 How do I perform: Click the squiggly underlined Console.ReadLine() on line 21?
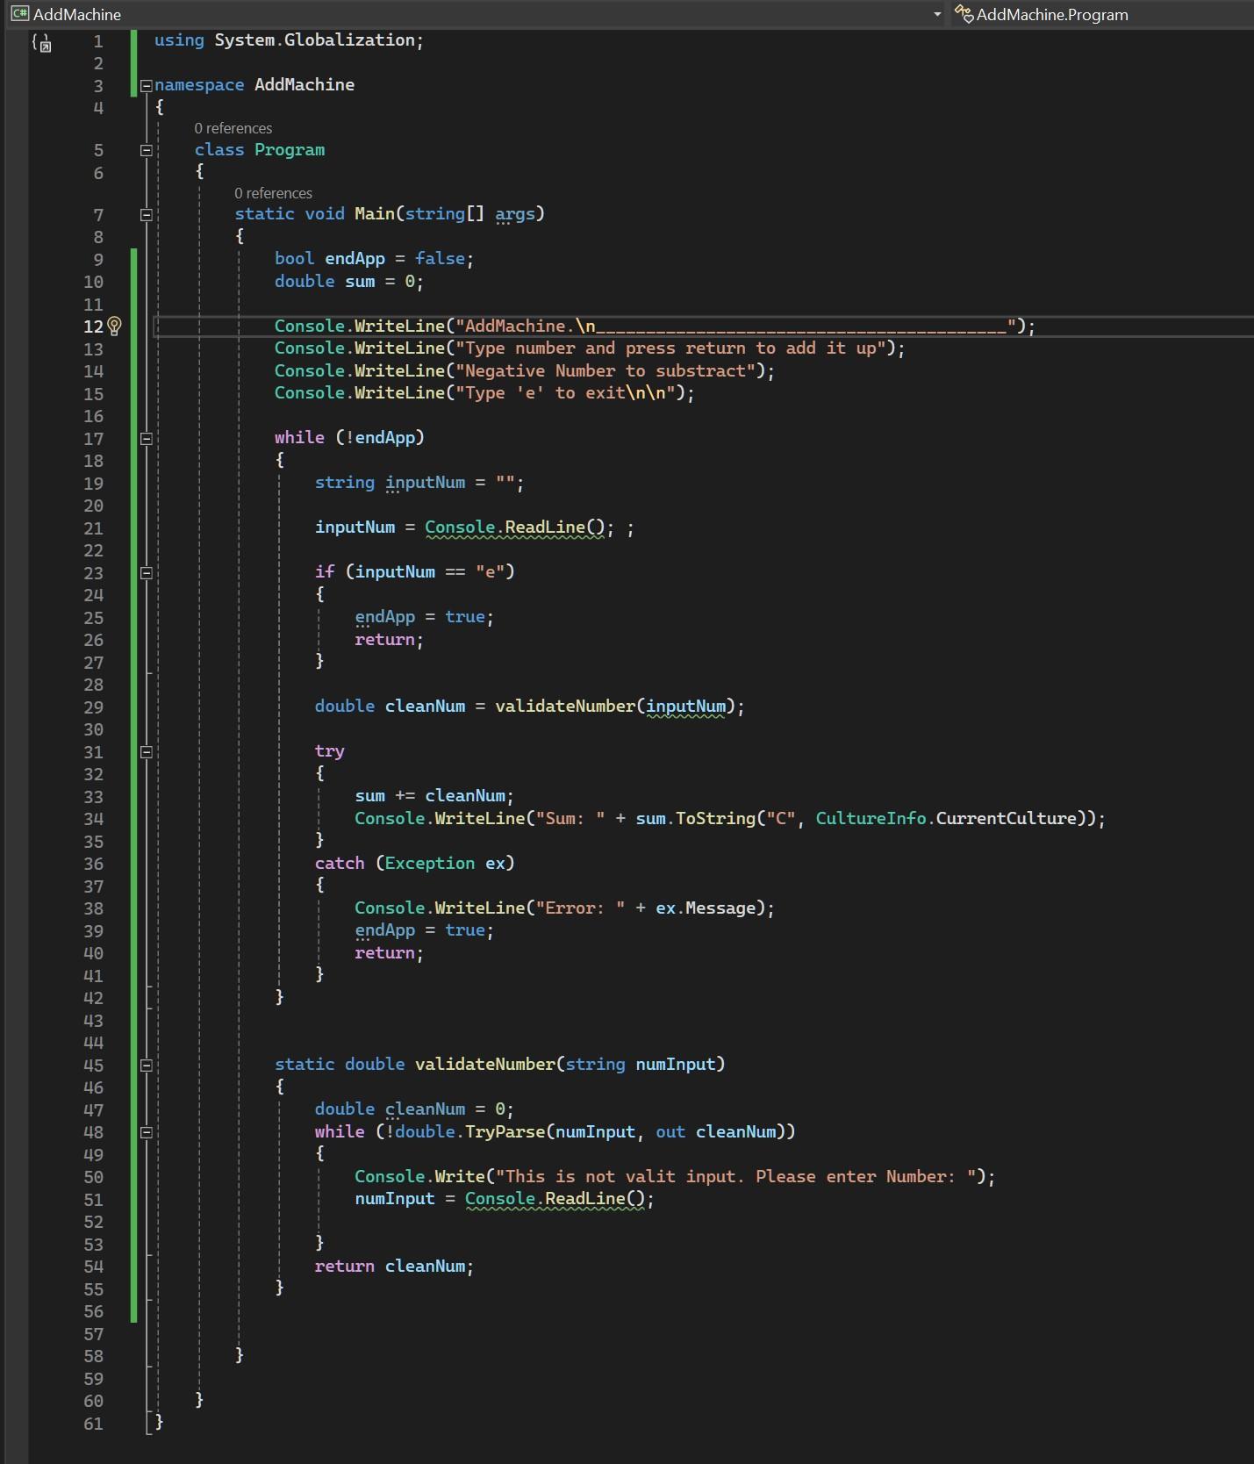[515, 527]
